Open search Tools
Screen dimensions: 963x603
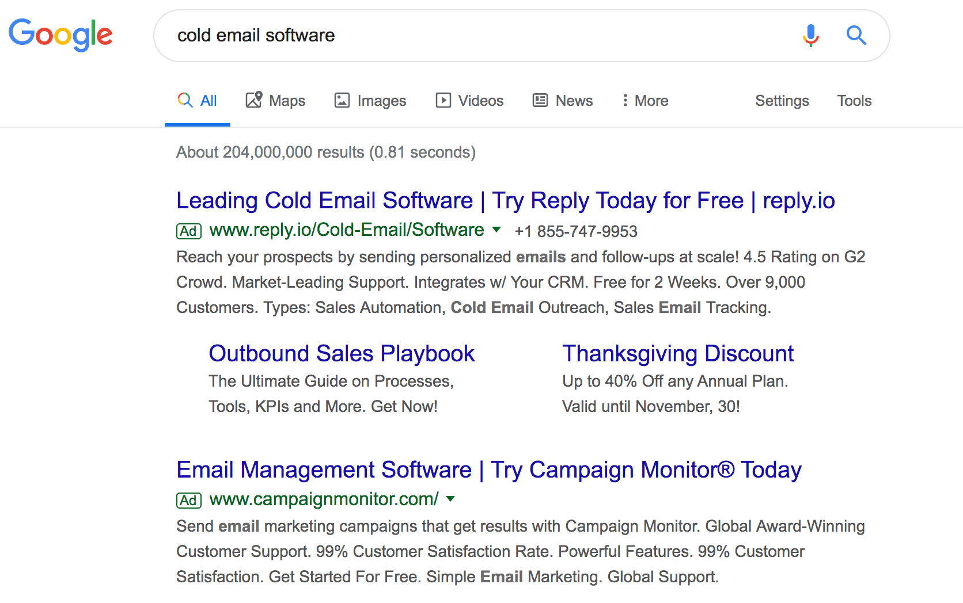(x=854, y=101)
